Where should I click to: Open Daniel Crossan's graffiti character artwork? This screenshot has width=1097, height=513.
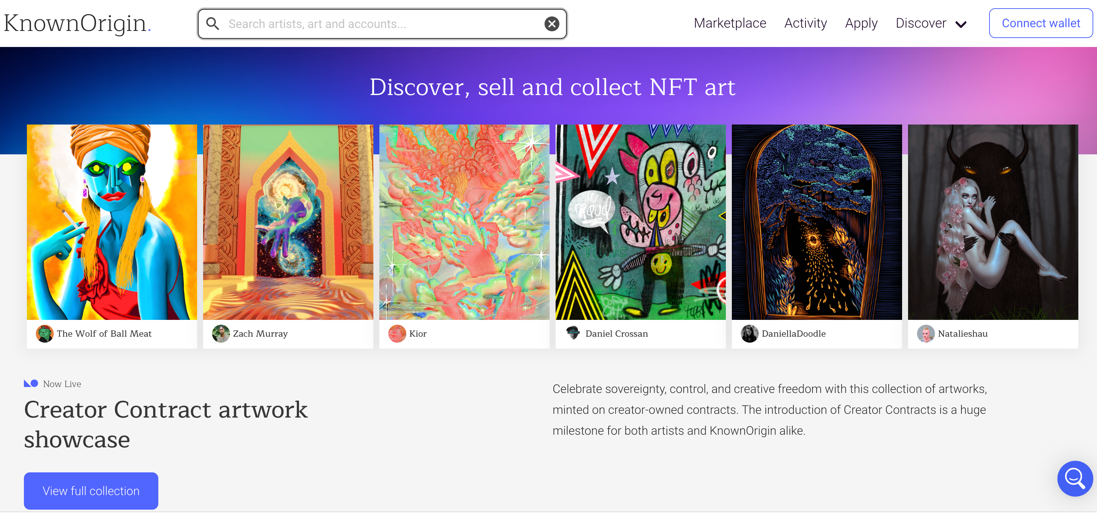pyautogui.click(x=641, y=222)
